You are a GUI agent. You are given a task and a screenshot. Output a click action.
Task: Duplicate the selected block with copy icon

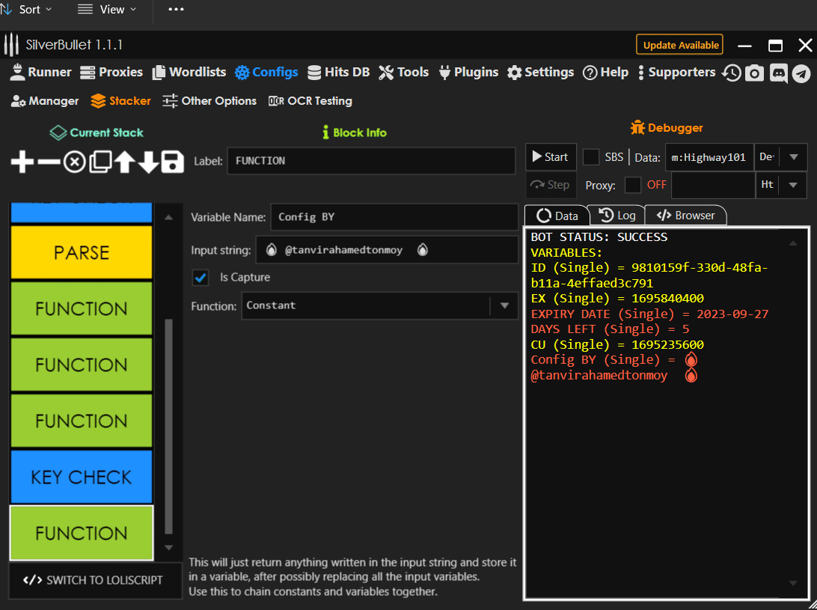[100, 162]
